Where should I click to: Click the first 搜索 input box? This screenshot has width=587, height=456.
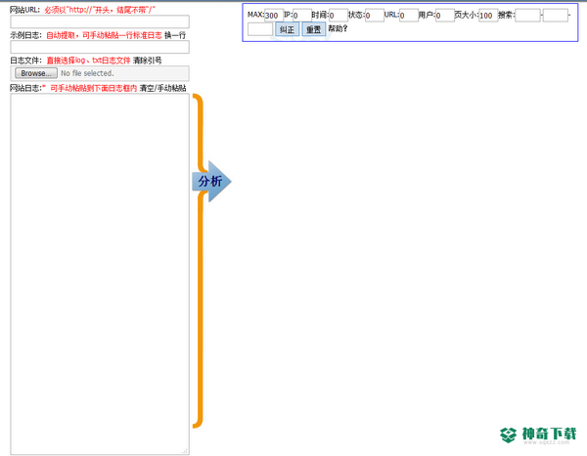pyautogui.click(x=528, y=16)
